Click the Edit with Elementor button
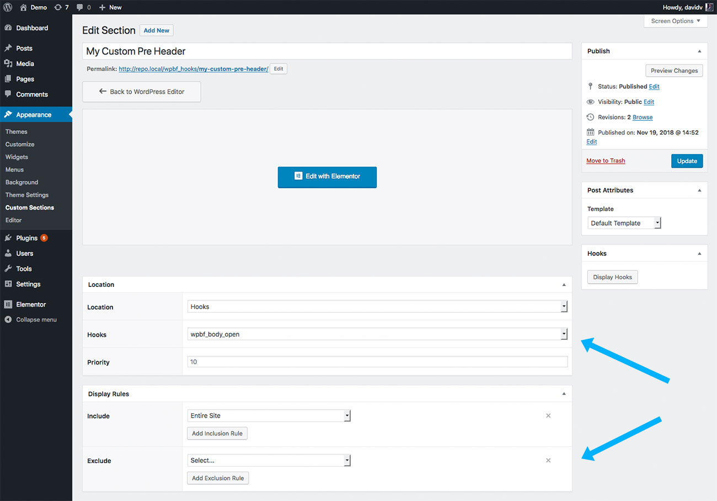Viewport: 717px width, 501px height. coord(327,177)
